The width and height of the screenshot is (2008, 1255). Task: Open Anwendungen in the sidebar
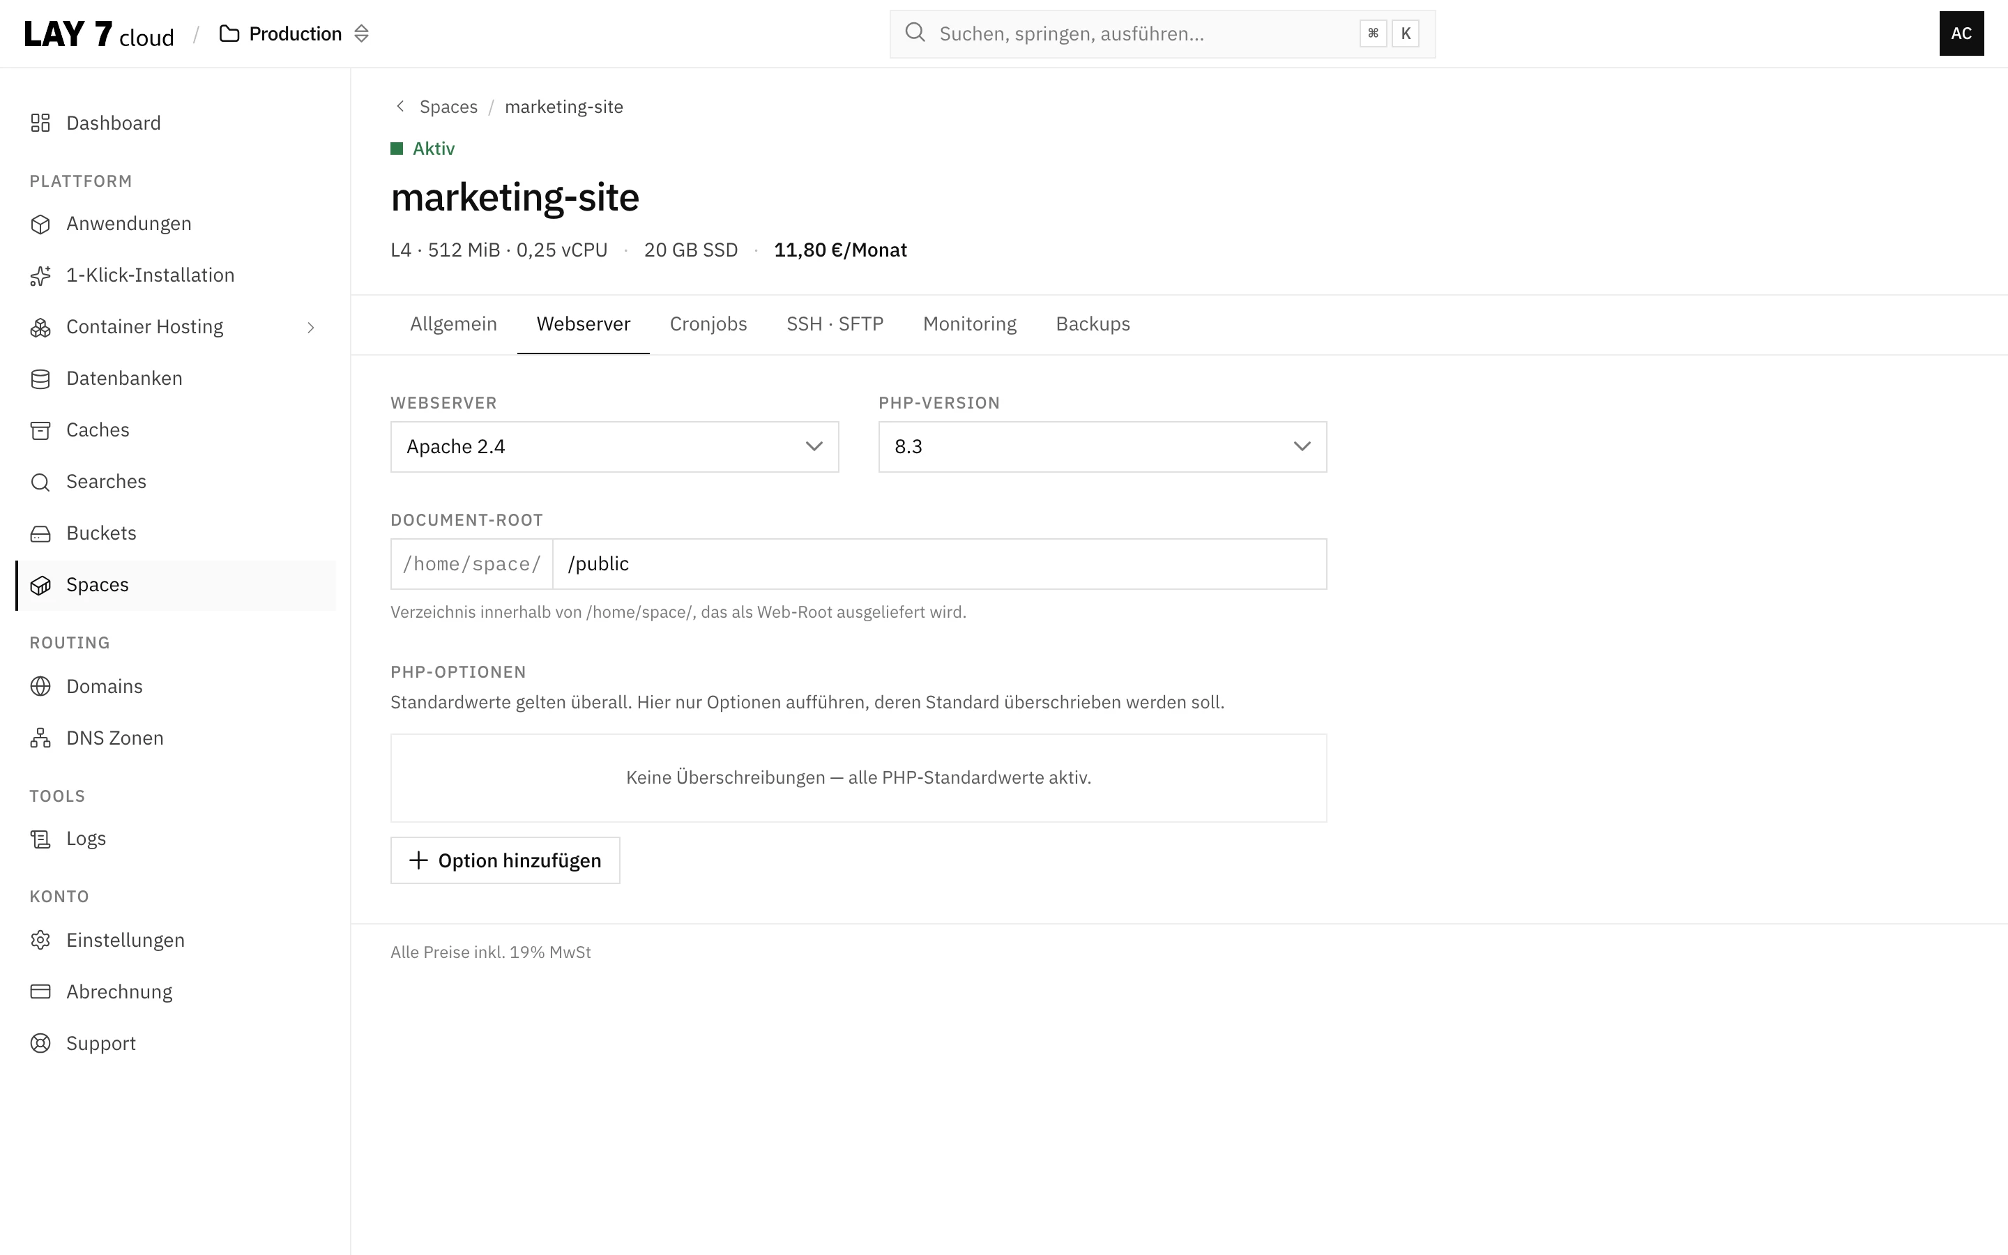(176, 224)
